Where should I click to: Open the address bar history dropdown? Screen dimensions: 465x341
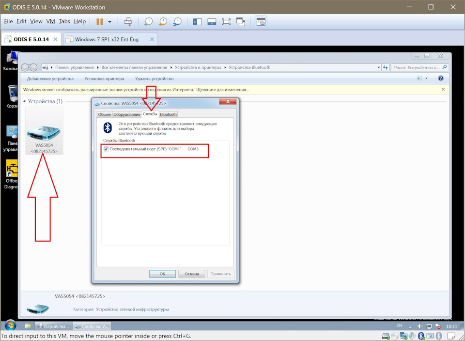tap(379, 67)
